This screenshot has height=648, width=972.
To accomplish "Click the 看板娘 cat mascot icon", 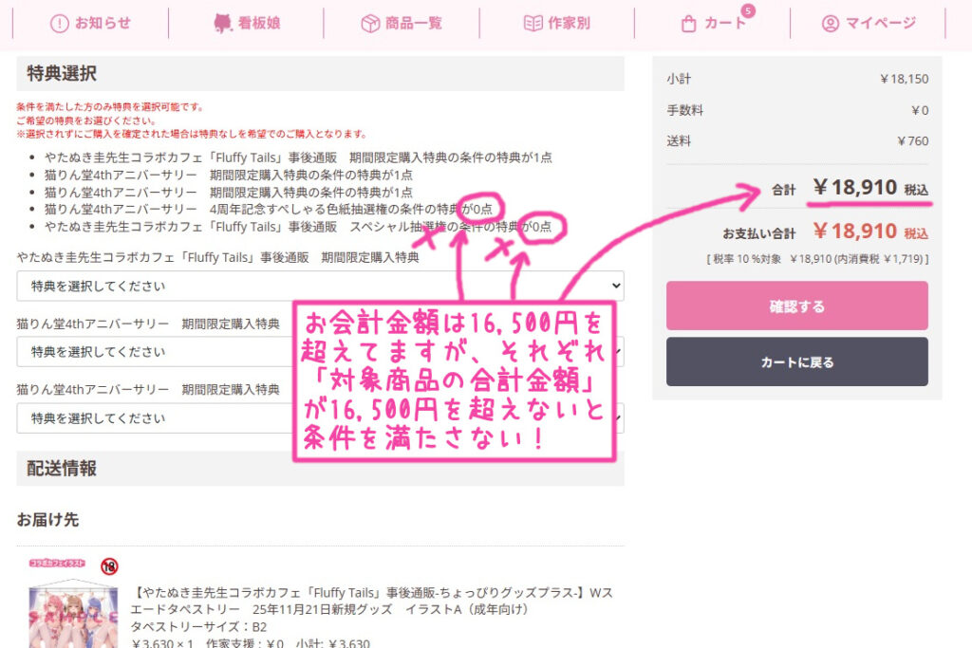I will pyautogui.click(x=224, y=24).
